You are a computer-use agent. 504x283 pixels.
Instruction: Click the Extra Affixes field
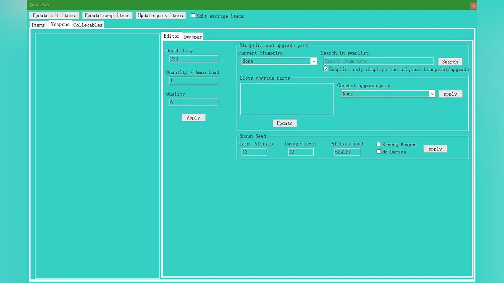(254, 152)
